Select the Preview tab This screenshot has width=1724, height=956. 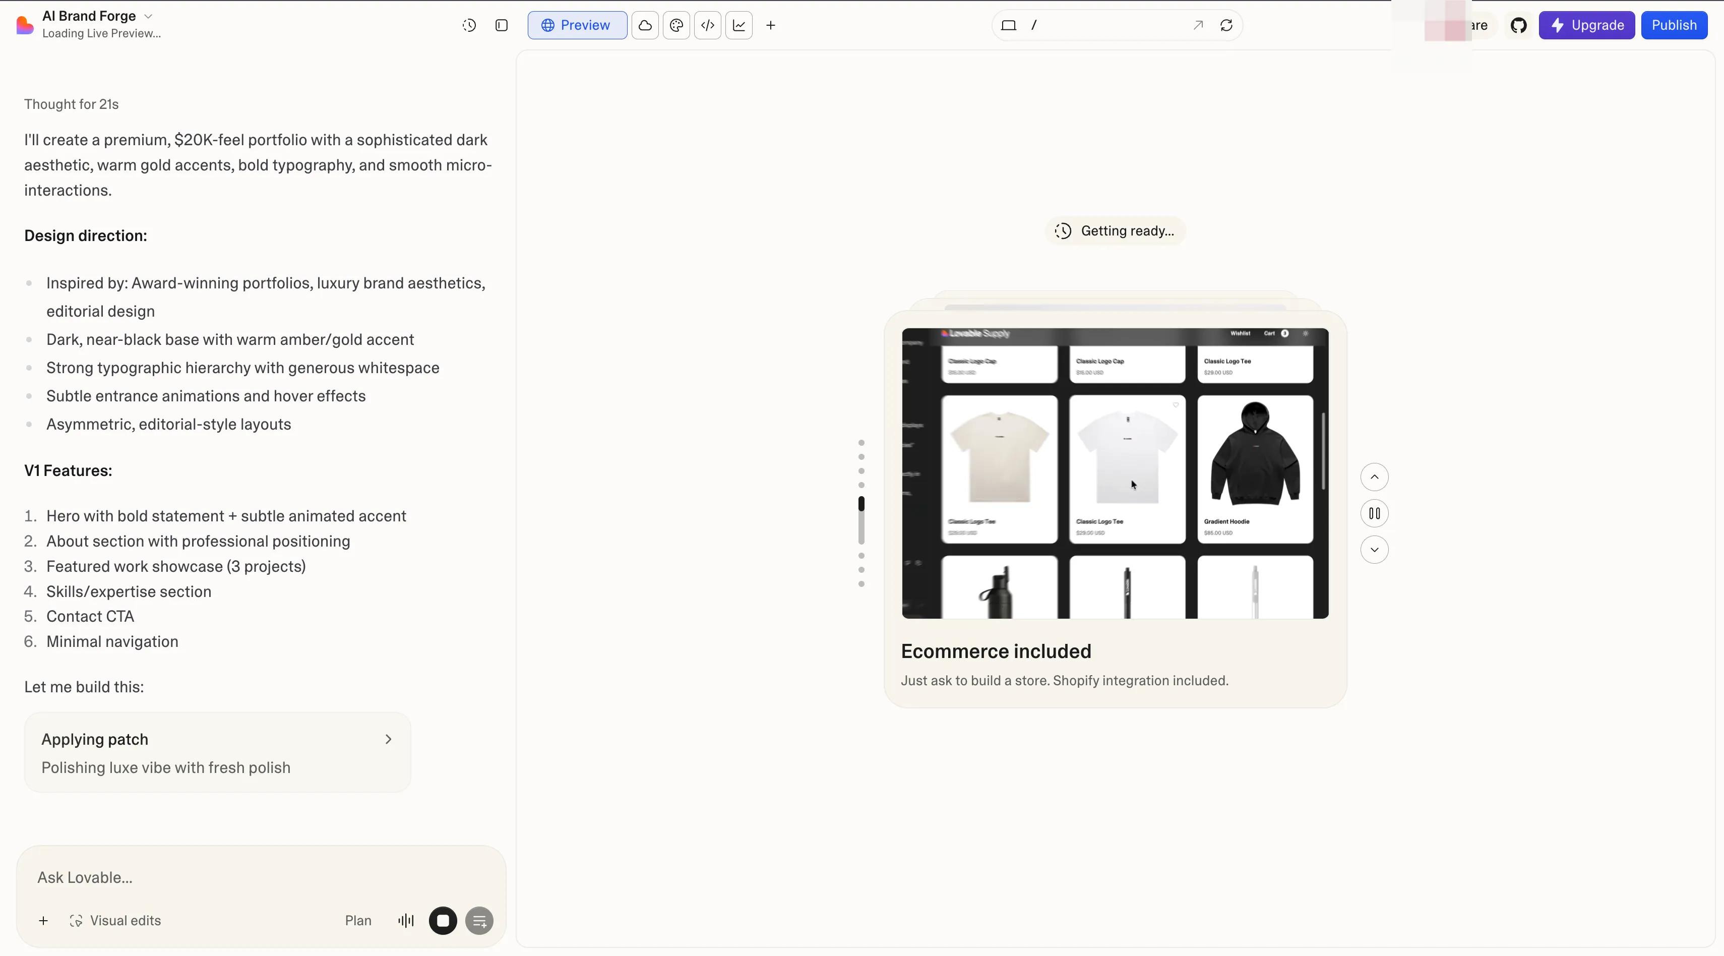point(577,25)
